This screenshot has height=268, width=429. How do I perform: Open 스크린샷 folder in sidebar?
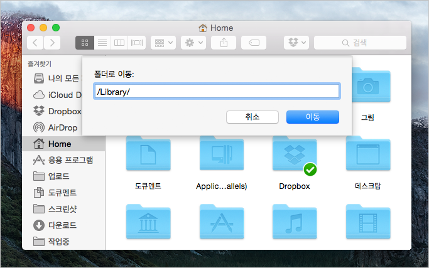click(x=55, y=209)
